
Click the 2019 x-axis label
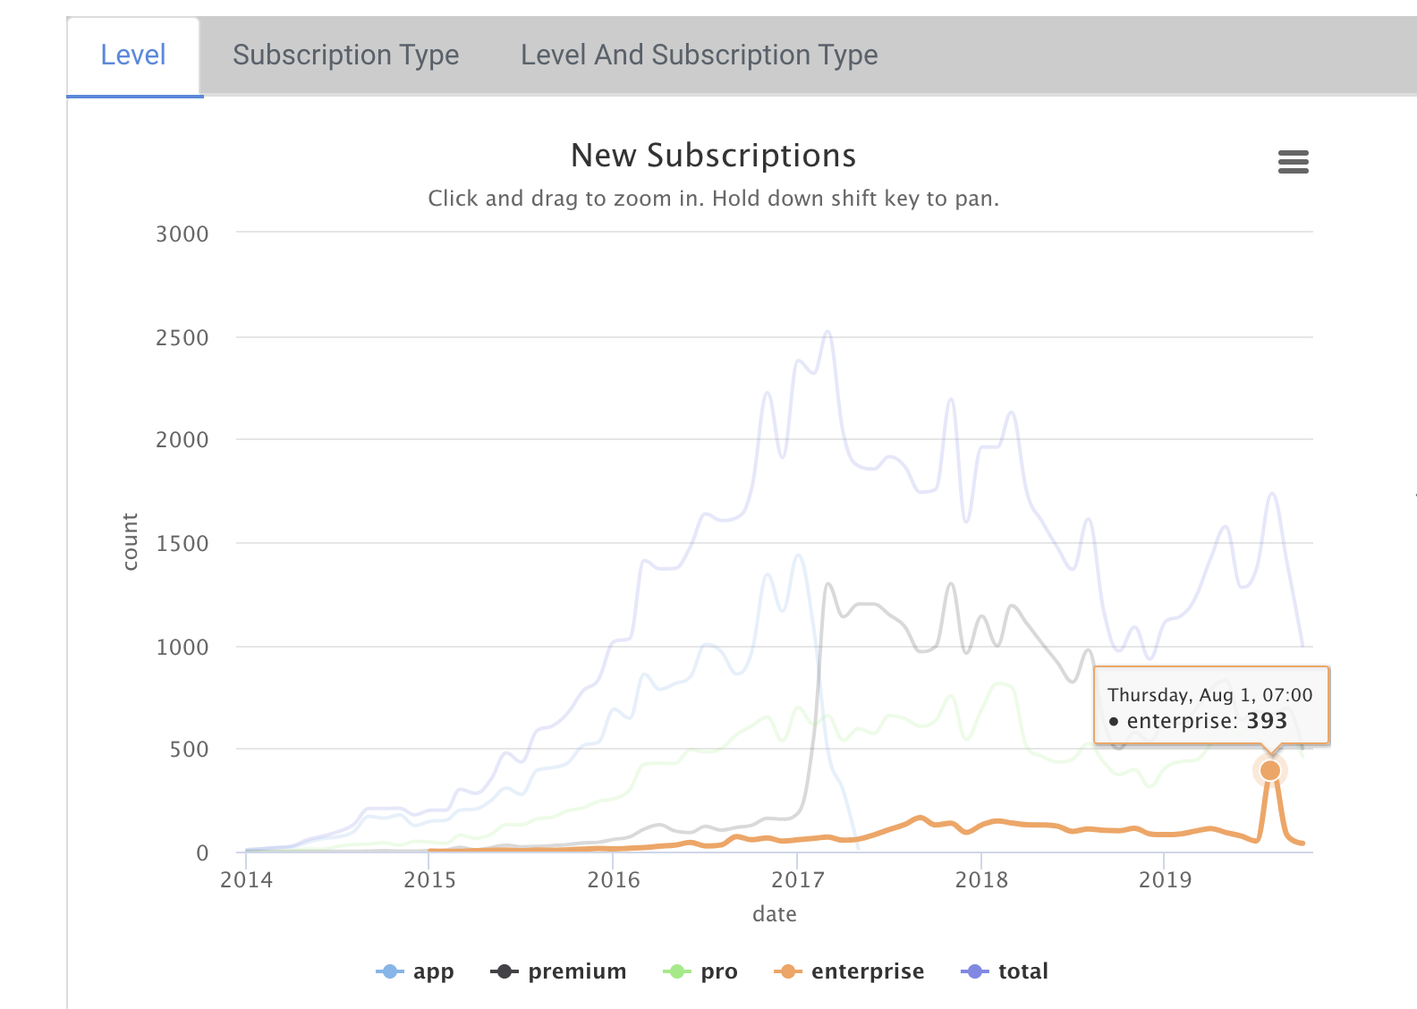pyautogui.click(x=1165, y=880)
